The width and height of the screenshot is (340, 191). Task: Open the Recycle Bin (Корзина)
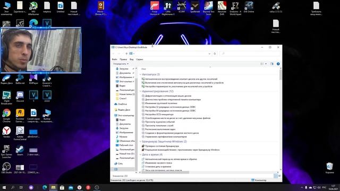coord(329,168)
